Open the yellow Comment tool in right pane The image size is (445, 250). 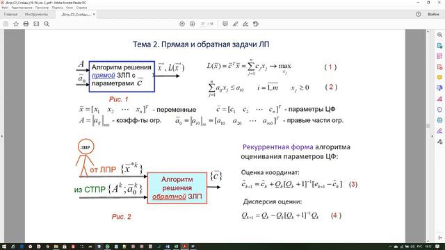coord(439,78)
